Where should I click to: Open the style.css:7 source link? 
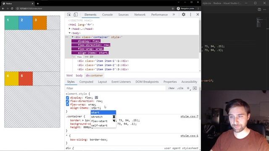click(189, 117)
